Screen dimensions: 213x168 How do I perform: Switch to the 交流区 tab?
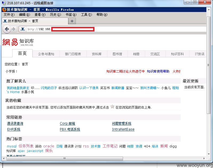coord(155,54)
